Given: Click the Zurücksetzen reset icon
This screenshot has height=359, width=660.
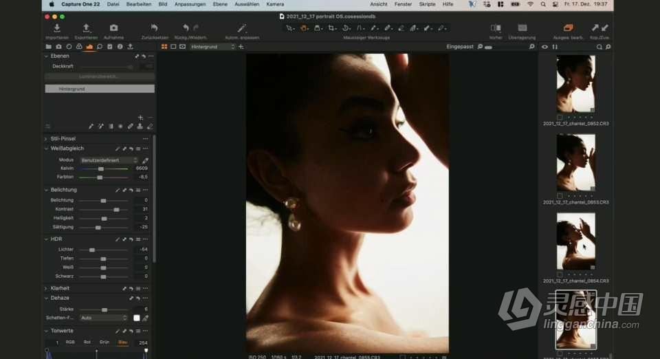Looking at the screenshot, I should click(x=154, y=28).
